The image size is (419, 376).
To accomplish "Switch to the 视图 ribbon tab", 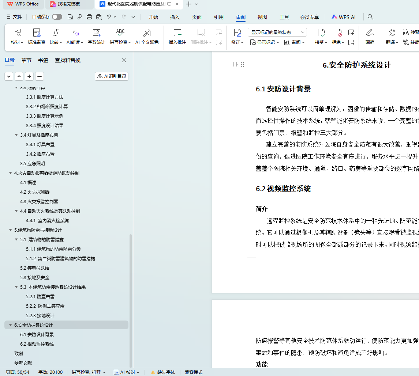I will point(262,17).
